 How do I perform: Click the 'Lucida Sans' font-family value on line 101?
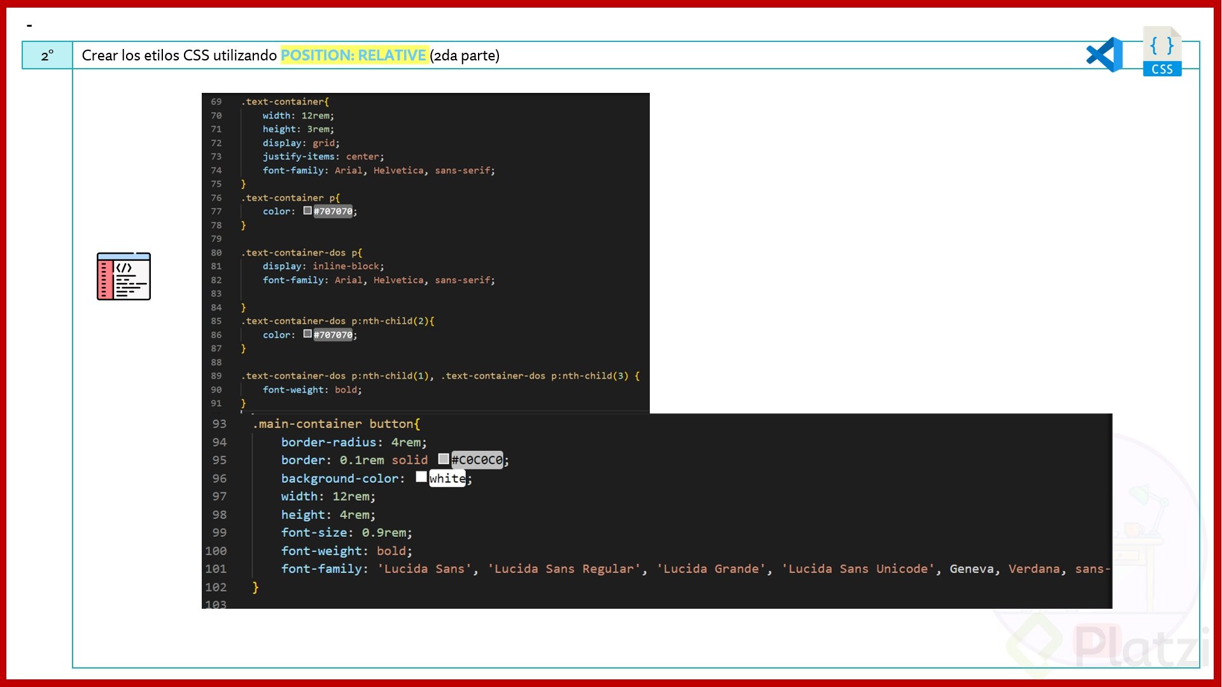[x=425, y=569]
